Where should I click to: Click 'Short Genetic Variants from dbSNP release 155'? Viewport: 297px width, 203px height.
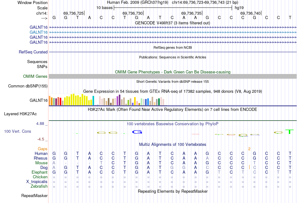173,82
